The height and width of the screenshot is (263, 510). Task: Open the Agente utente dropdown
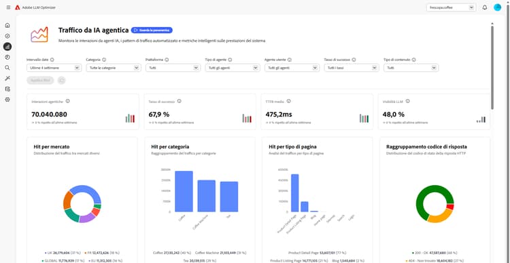[x=292, y=68]
